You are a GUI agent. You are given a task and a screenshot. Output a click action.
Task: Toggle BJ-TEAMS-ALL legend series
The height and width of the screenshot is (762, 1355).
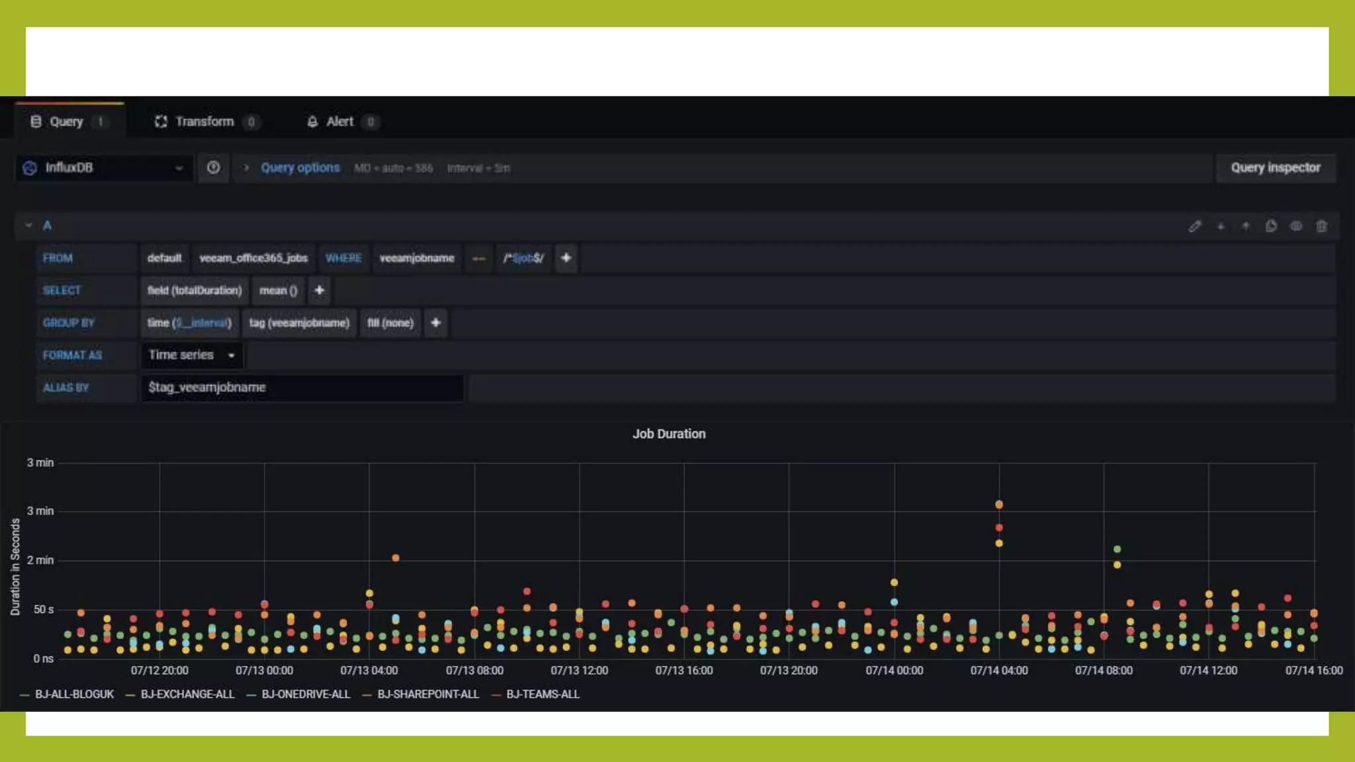[543, 695]
